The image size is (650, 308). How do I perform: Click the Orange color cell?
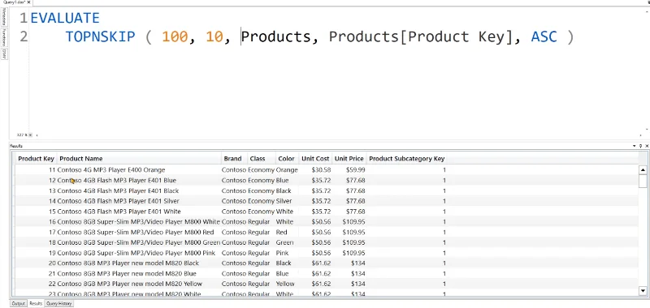click(287, 170)
